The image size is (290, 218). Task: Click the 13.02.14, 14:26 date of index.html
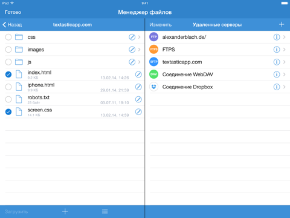(x=115, y=78)
